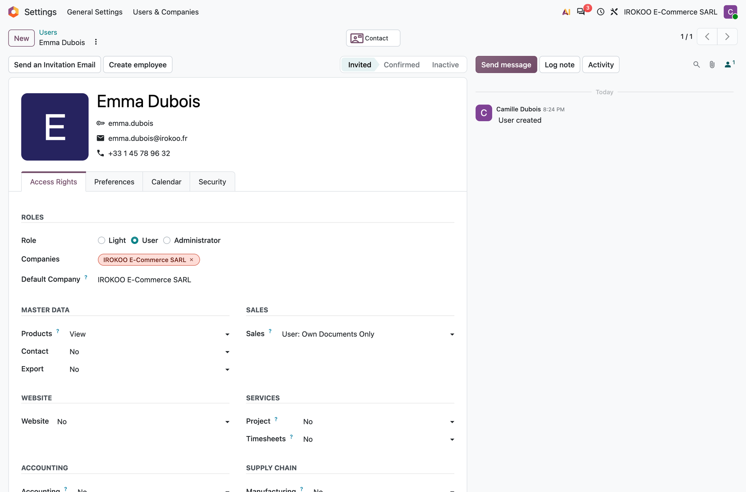746x492 pixels.
Task: Go to the next record arrow
Action: 727,37
